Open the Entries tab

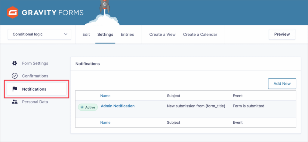click(x=127, y=35)
